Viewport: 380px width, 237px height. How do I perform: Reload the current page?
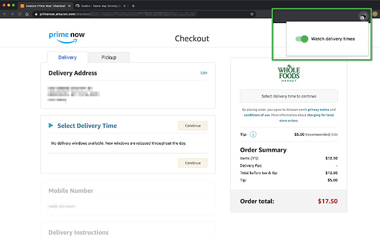(20, 14)
